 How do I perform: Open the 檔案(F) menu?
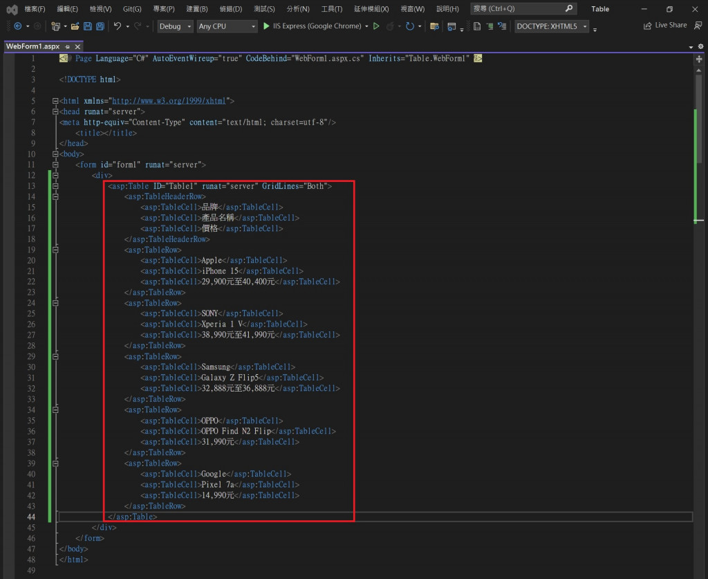point(35,8)
